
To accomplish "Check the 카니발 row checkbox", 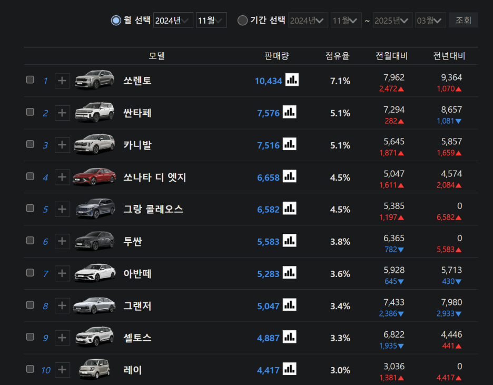I will 30,144.
